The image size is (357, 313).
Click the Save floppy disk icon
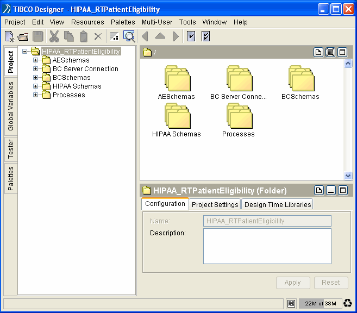tap(38, 36)
